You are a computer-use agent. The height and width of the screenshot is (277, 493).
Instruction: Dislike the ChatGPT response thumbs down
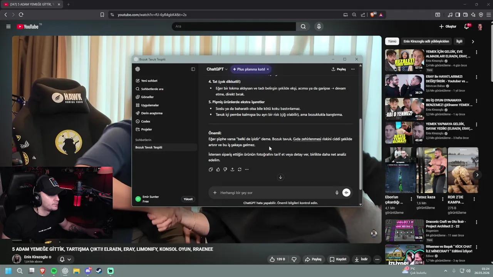click(225, 169)
